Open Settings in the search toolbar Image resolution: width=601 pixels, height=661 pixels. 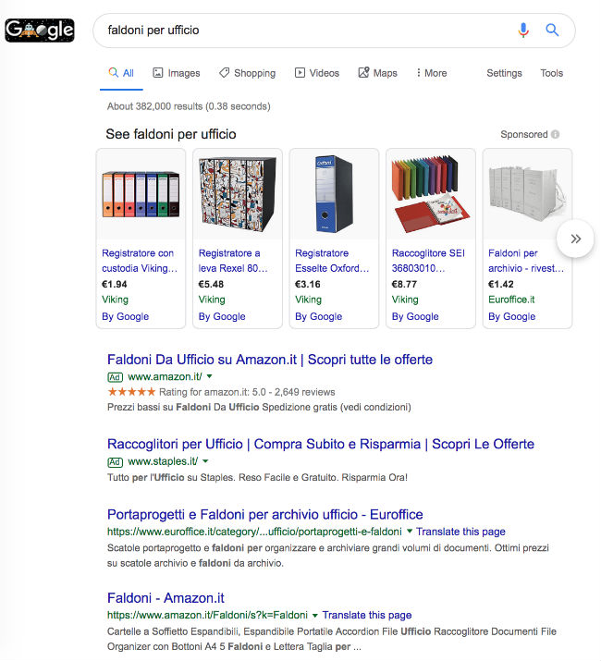pyautogui.click(x=504, y=73)
